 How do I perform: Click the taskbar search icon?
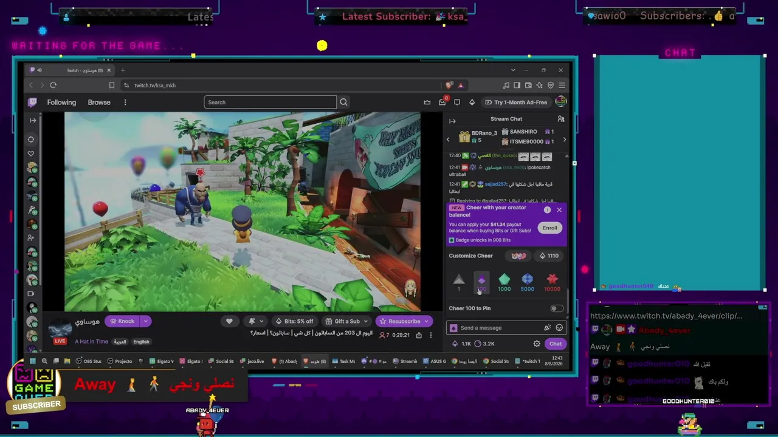(44, 361)
